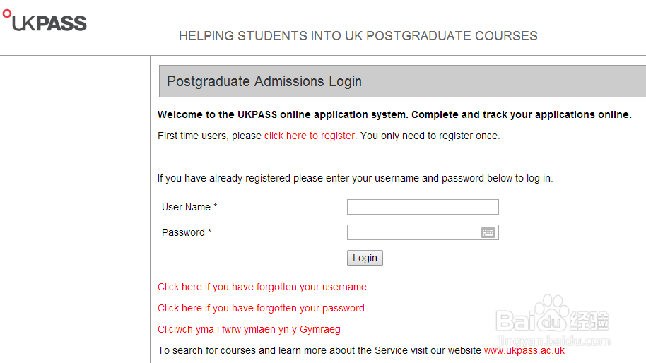646x363 pixels.
Task: Click the 'Helping Students into UK Postgraduate Courses' tagline
Action: click(x=358, y=36)
